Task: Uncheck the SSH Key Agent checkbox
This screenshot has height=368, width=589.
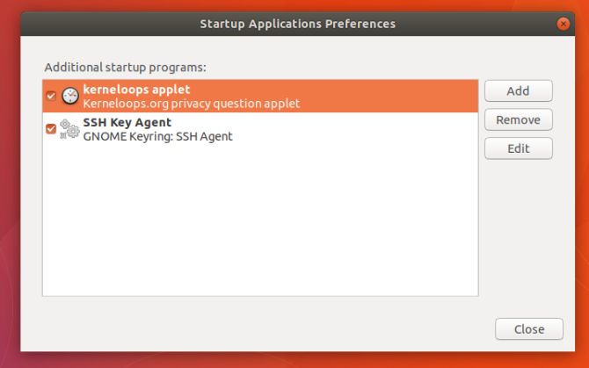Action: pyautogui.click(x=51, y=129)
